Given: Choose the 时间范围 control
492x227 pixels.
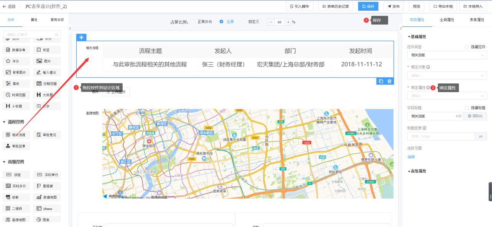Looking at the screenshot, I should (16, 95).
